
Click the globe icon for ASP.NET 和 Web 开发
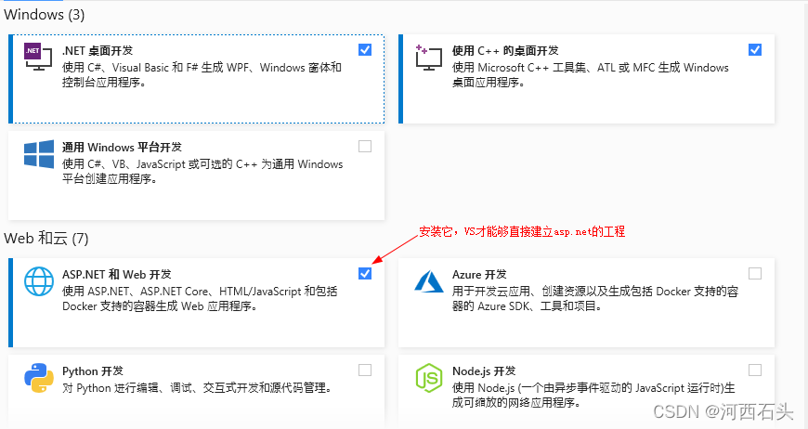click(x=39, y=281)
